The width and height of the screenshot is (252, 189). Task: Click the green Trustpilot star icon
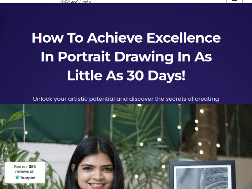click(x=17, y=178)
